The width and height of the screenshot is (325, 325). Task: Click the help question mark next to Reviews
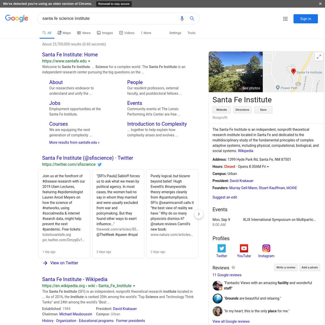click(233, 267)
